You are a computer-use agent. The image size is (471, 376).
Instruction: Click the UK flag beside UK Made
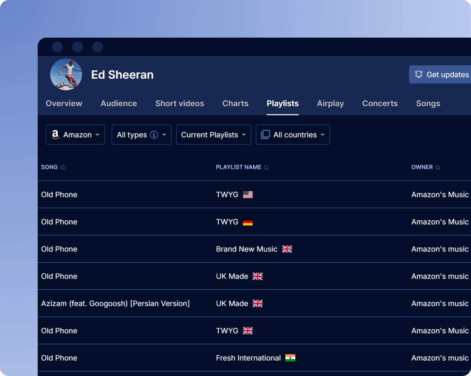point(258,276)
